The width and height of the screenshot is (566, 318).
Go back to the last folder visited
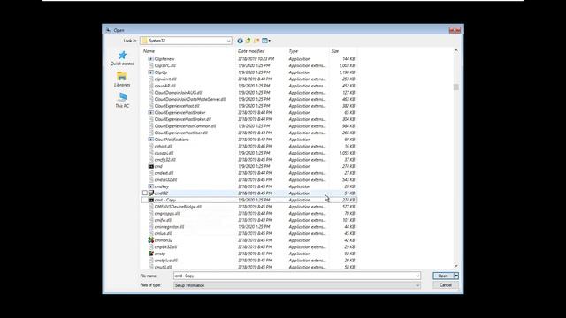240,41
